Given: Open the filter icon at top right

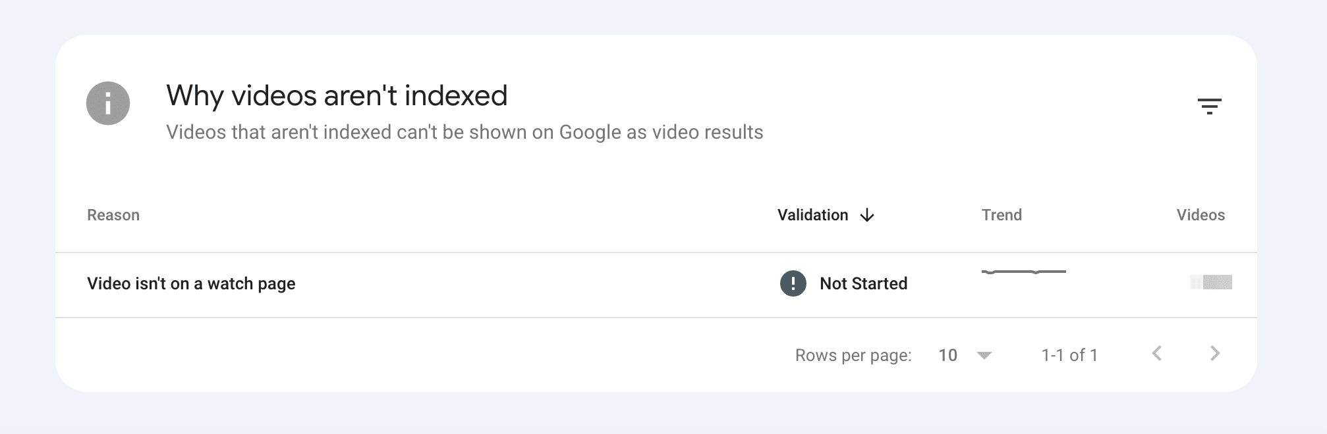Looking at the screenshot, I should [1211, 107].
